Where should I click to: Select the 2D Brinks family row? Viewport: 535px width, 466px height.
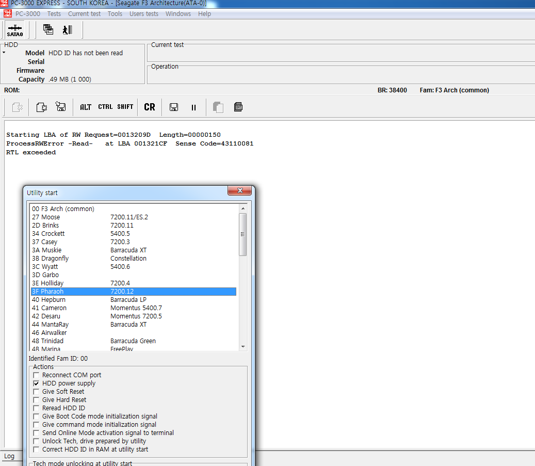point(134,226)
